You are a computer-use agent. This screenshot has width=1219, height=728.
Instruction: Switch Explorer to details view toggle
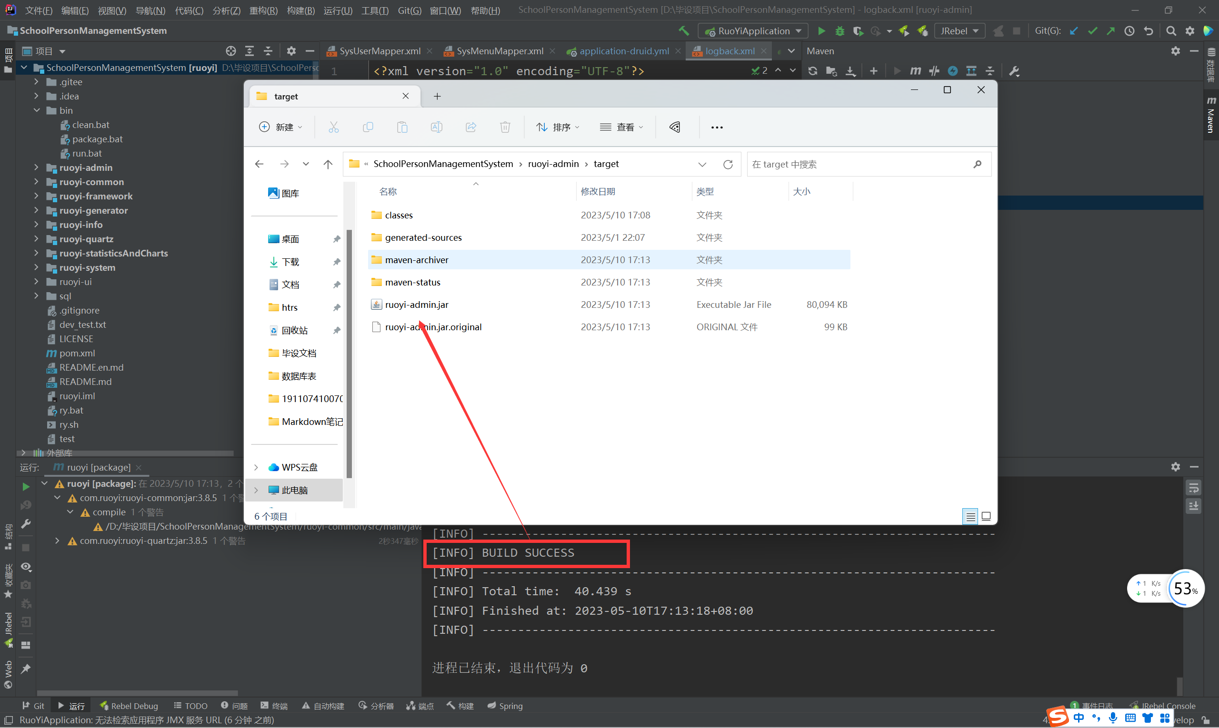tap(970, 516)
